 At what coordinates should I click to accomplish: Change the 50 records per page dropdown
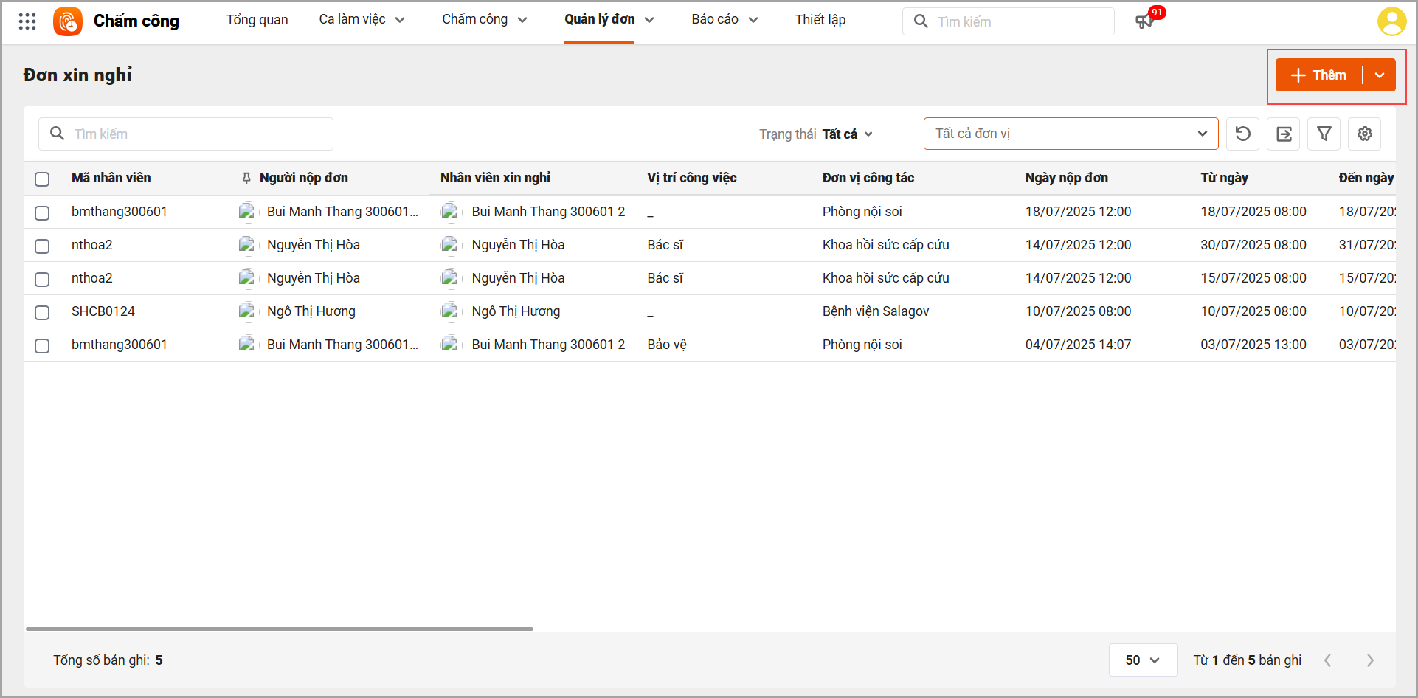[1142, 660]
